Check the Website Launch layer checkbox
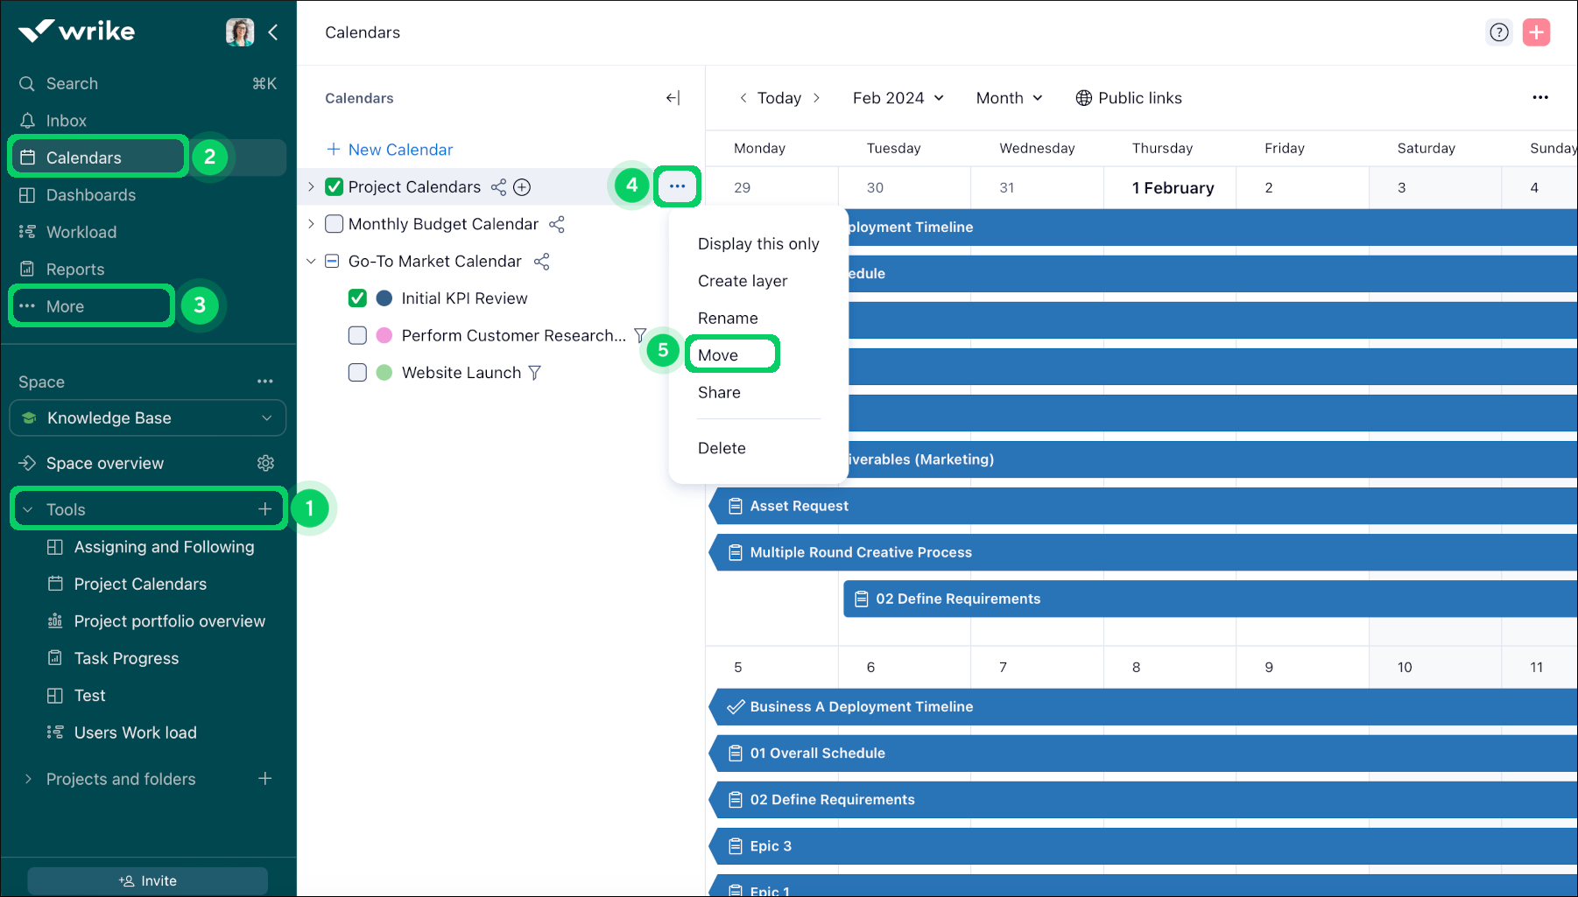The width and height of the screenshot is (1578, 897). point(357,373)
